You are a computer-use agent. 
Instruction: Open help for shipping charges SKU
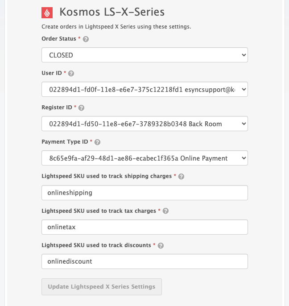coord(181,176)
